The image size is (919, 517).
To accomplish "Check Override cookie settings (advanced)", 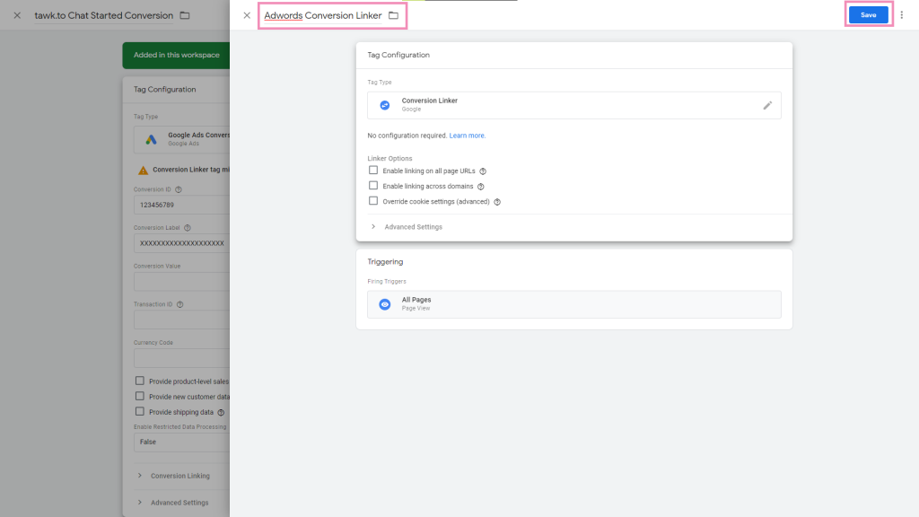I will point(373,200).
